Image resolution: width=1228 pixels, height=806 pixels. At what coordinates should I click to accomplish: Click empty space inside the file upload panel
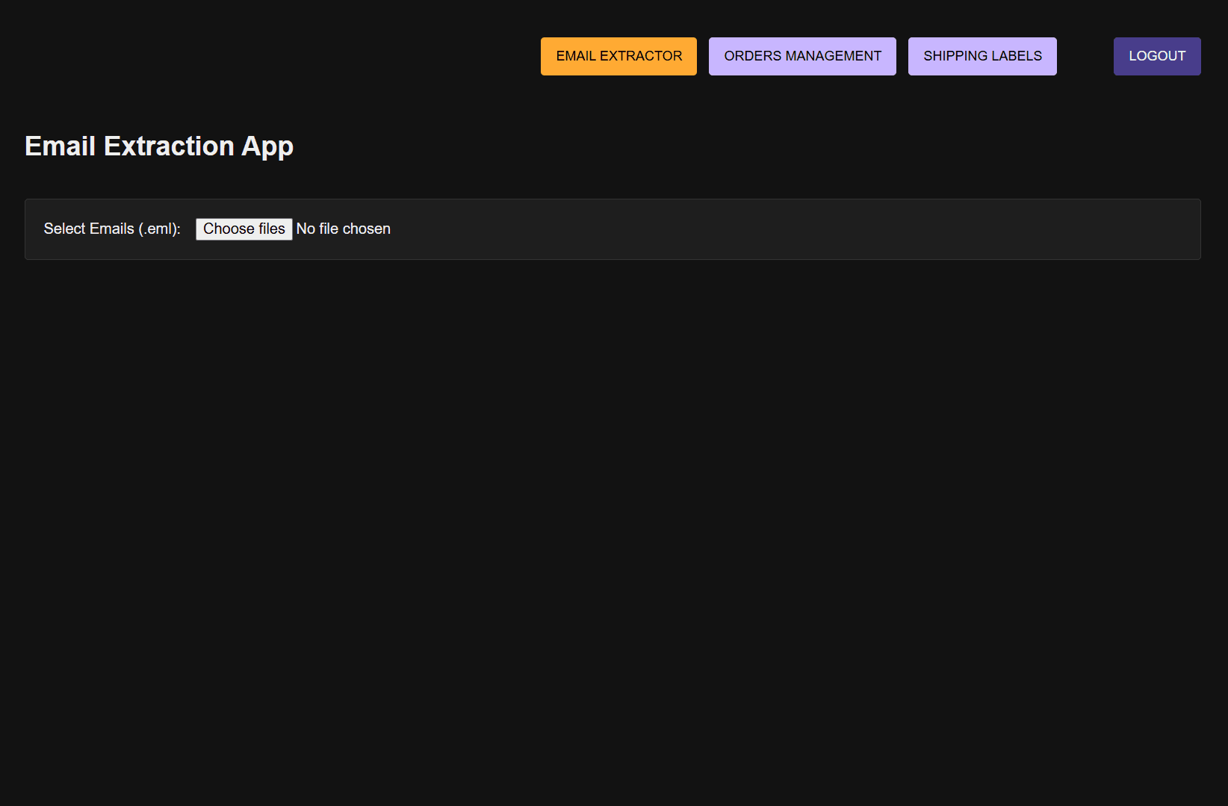tap(747, 229)
